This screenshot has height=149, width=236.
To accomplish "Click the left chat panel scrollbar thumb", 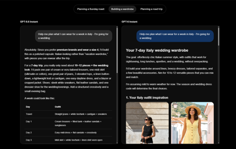I will 117,50.
